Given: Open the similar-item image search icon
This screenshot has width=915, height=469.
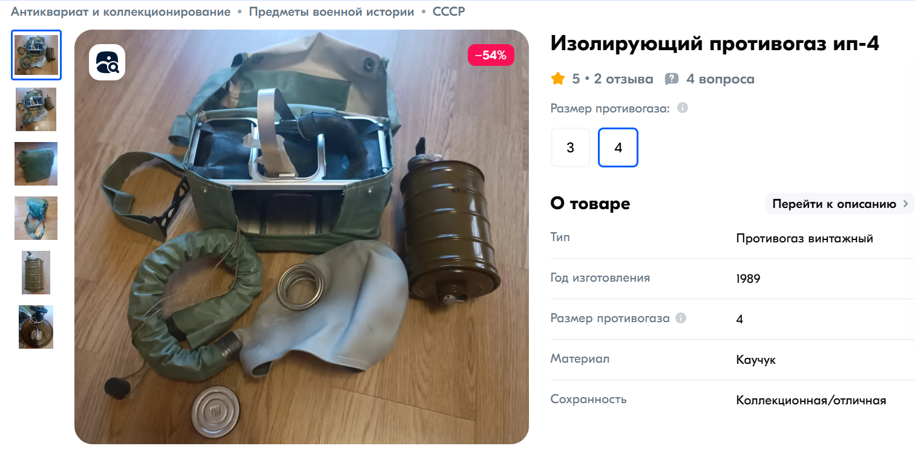Looking at the screenshot, I should tap(107, 62).
